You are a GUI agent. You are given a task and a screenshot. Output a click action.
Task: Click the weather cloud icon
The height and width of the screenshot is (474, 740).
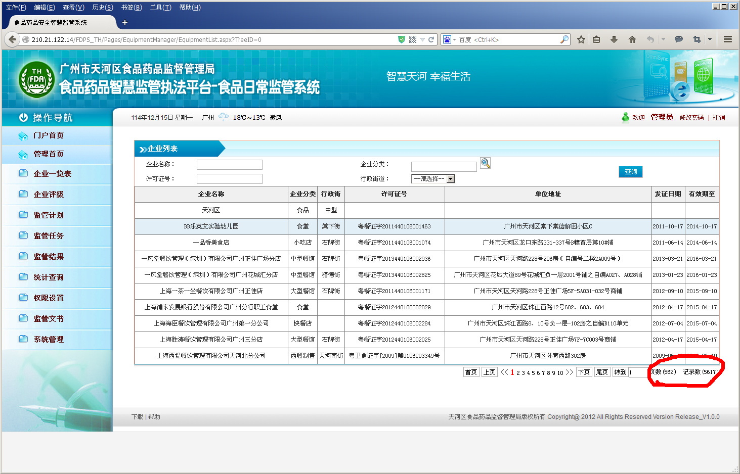223,117
